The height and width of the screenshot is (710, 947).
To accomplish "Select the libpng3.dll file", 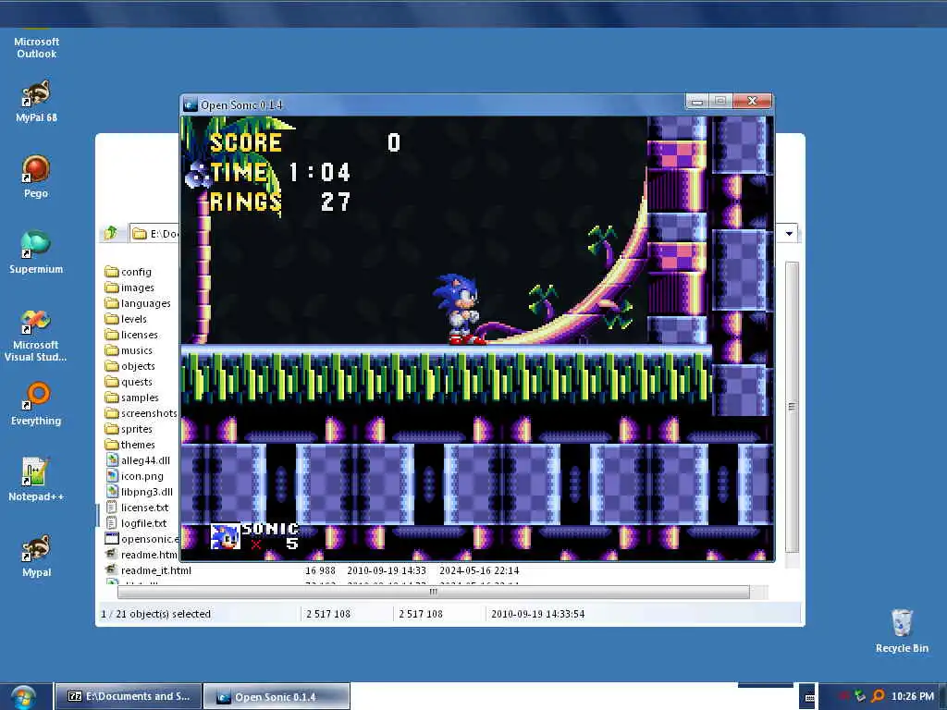I will pyautogui.click(x=139, y=492).
